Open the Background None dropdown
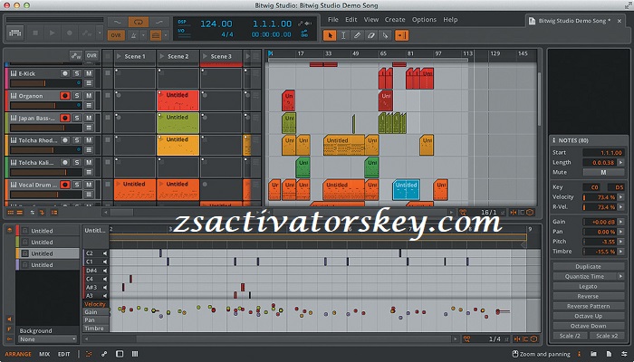The image size is (634, 362). pos(48,339)
